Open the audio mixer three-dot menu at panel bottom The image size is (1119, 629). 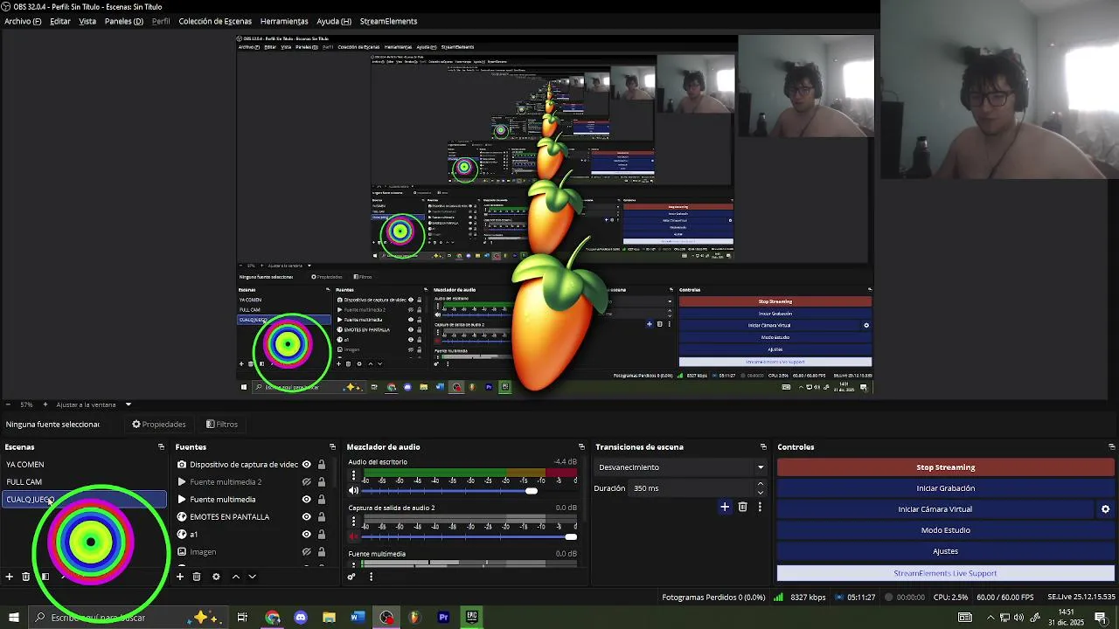(x=371, y=577)
